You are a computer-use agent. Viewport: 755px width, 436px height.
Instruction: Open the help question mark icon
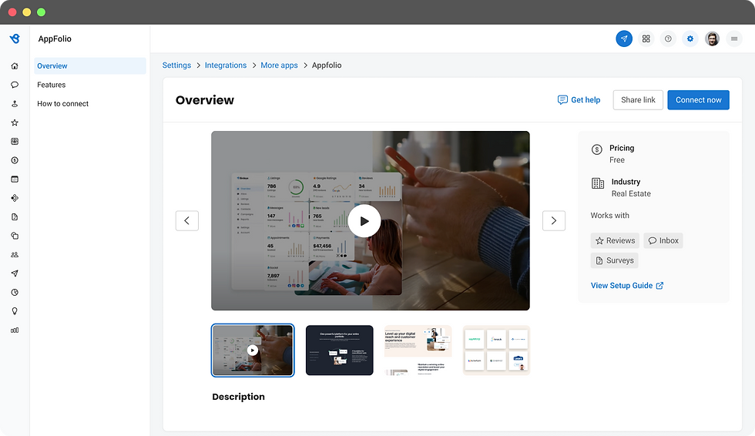668,39
